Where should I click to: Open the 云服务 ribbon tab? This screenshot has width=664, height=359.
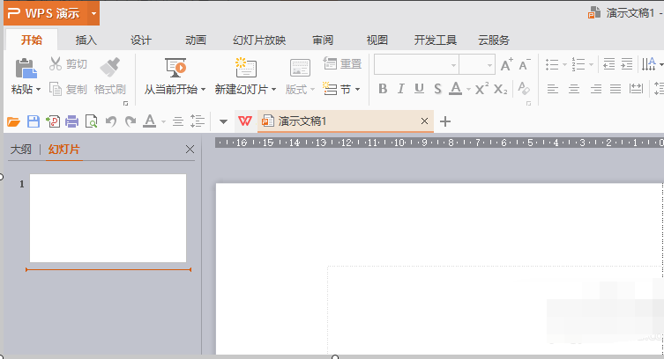point(494,40)
